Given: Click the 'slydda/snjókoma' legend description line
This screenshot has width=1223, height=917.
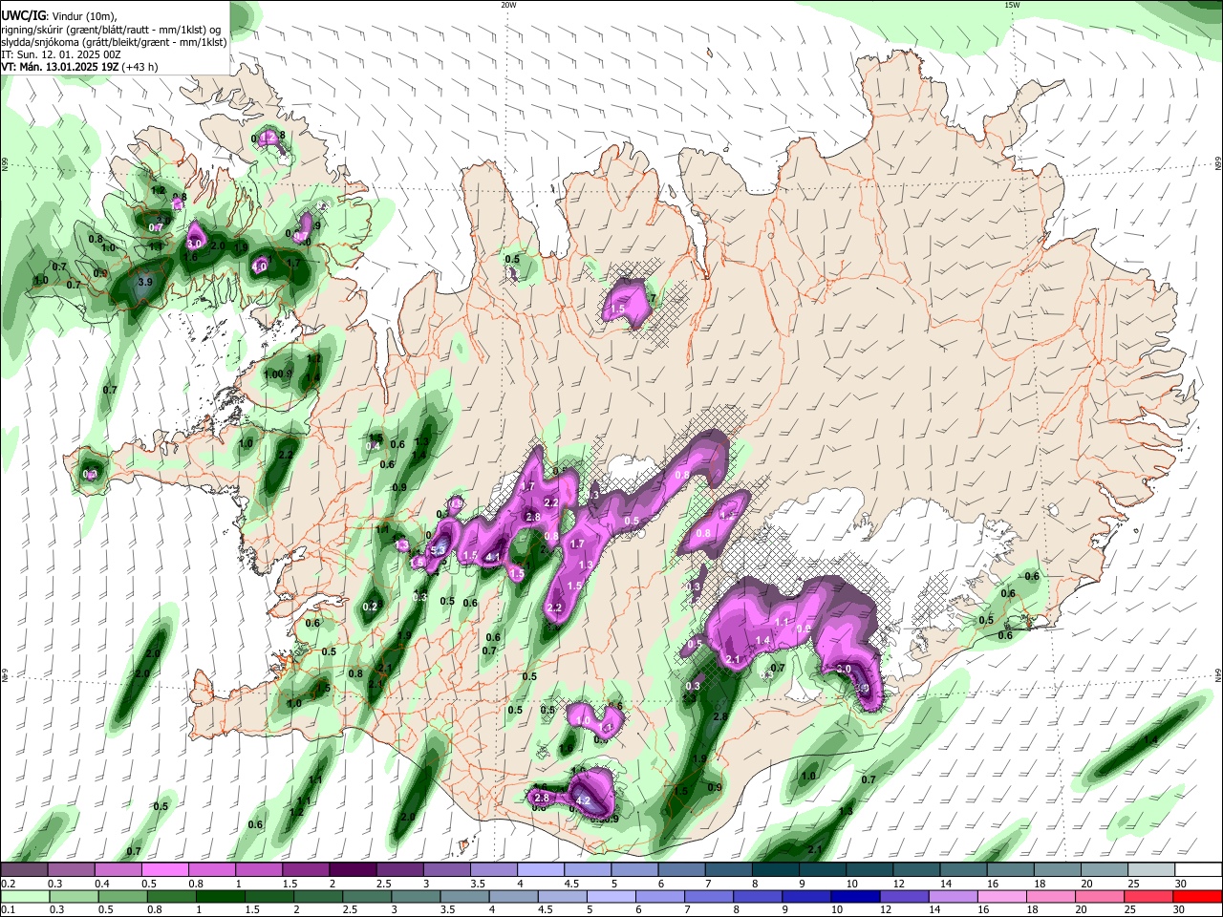Looking at the screenshot, I should pos(114,42).
